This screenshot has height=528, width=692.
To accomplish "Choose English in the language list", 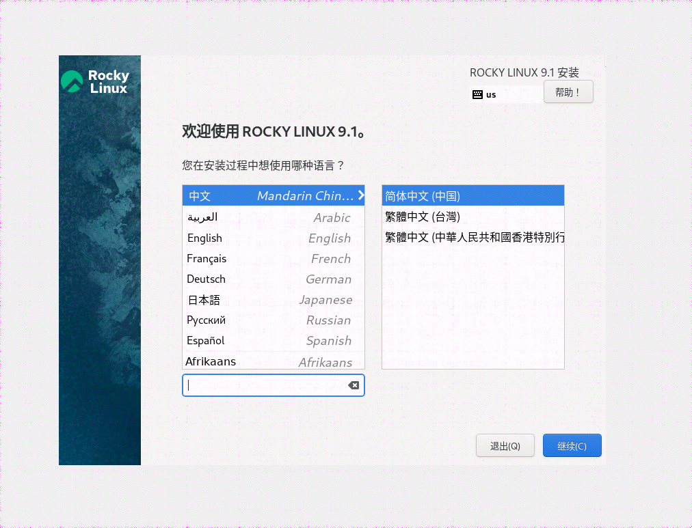I will coord(274,238).
